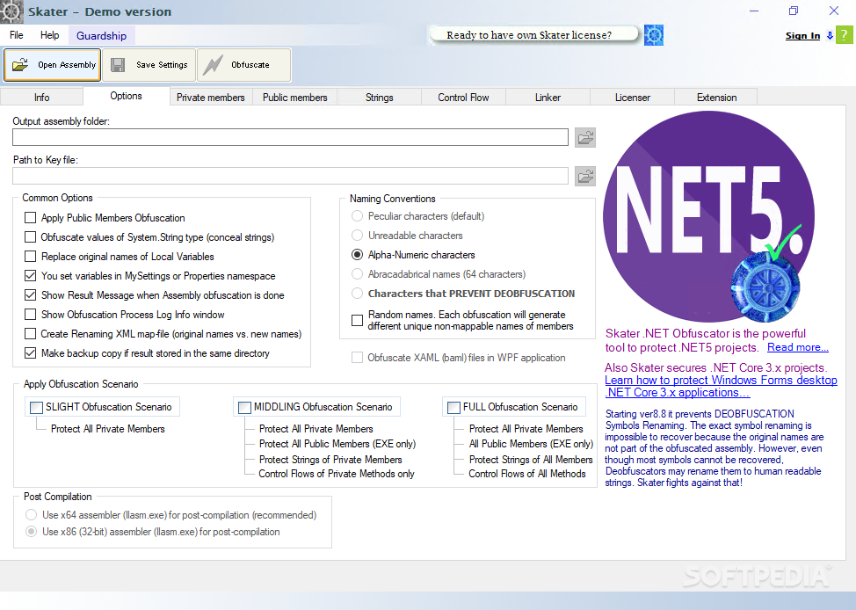Image resolution: width=856 pixels, height=610 pixels.
Task: Open the Help menu
Action: [50, 35]
